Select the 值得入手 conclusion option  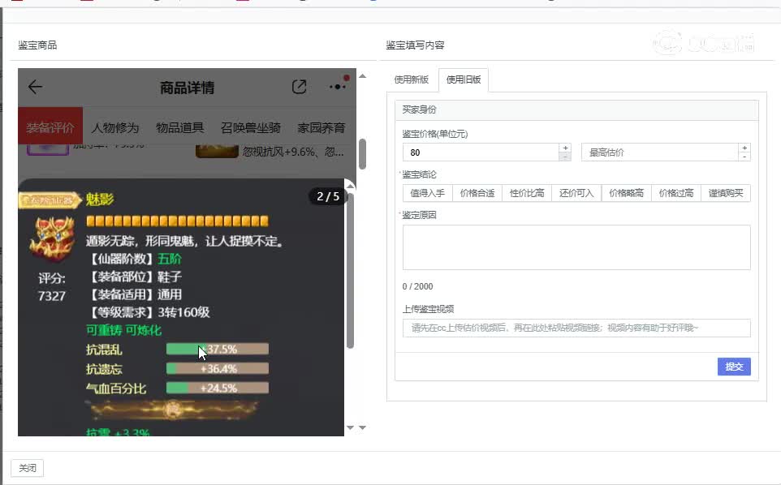coord(427,193)
